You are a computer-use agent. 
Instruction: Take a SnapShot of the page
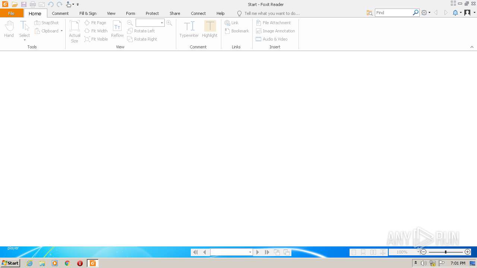click(47, 23)
